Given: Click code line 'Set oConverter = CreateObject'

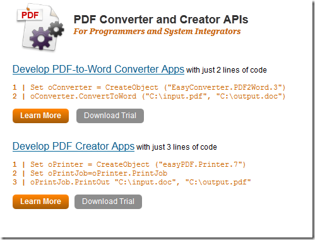Looking at the screenshot, I should 149,87.
